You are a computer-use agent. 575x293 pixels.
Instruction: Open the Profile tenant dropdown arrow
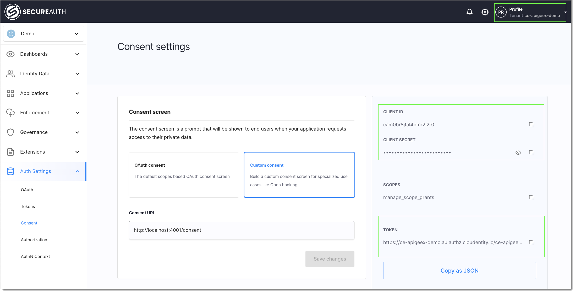(566, 12)
